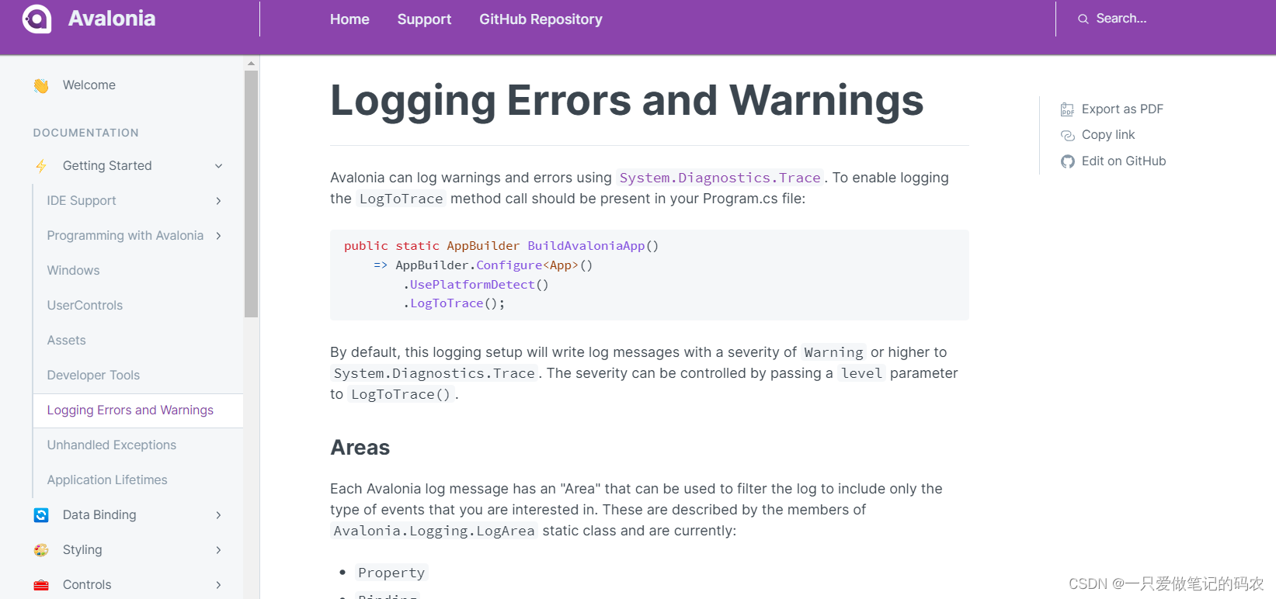Image resolution: width=1276 pixels, height=599 pixels.
Task: Select the Welcome page in sidebar
Action: coord(89,85)
